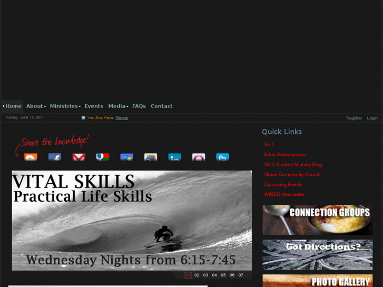Expand the About dropdown menu
The height and width of the screenshot is (287, 383).
36,106
